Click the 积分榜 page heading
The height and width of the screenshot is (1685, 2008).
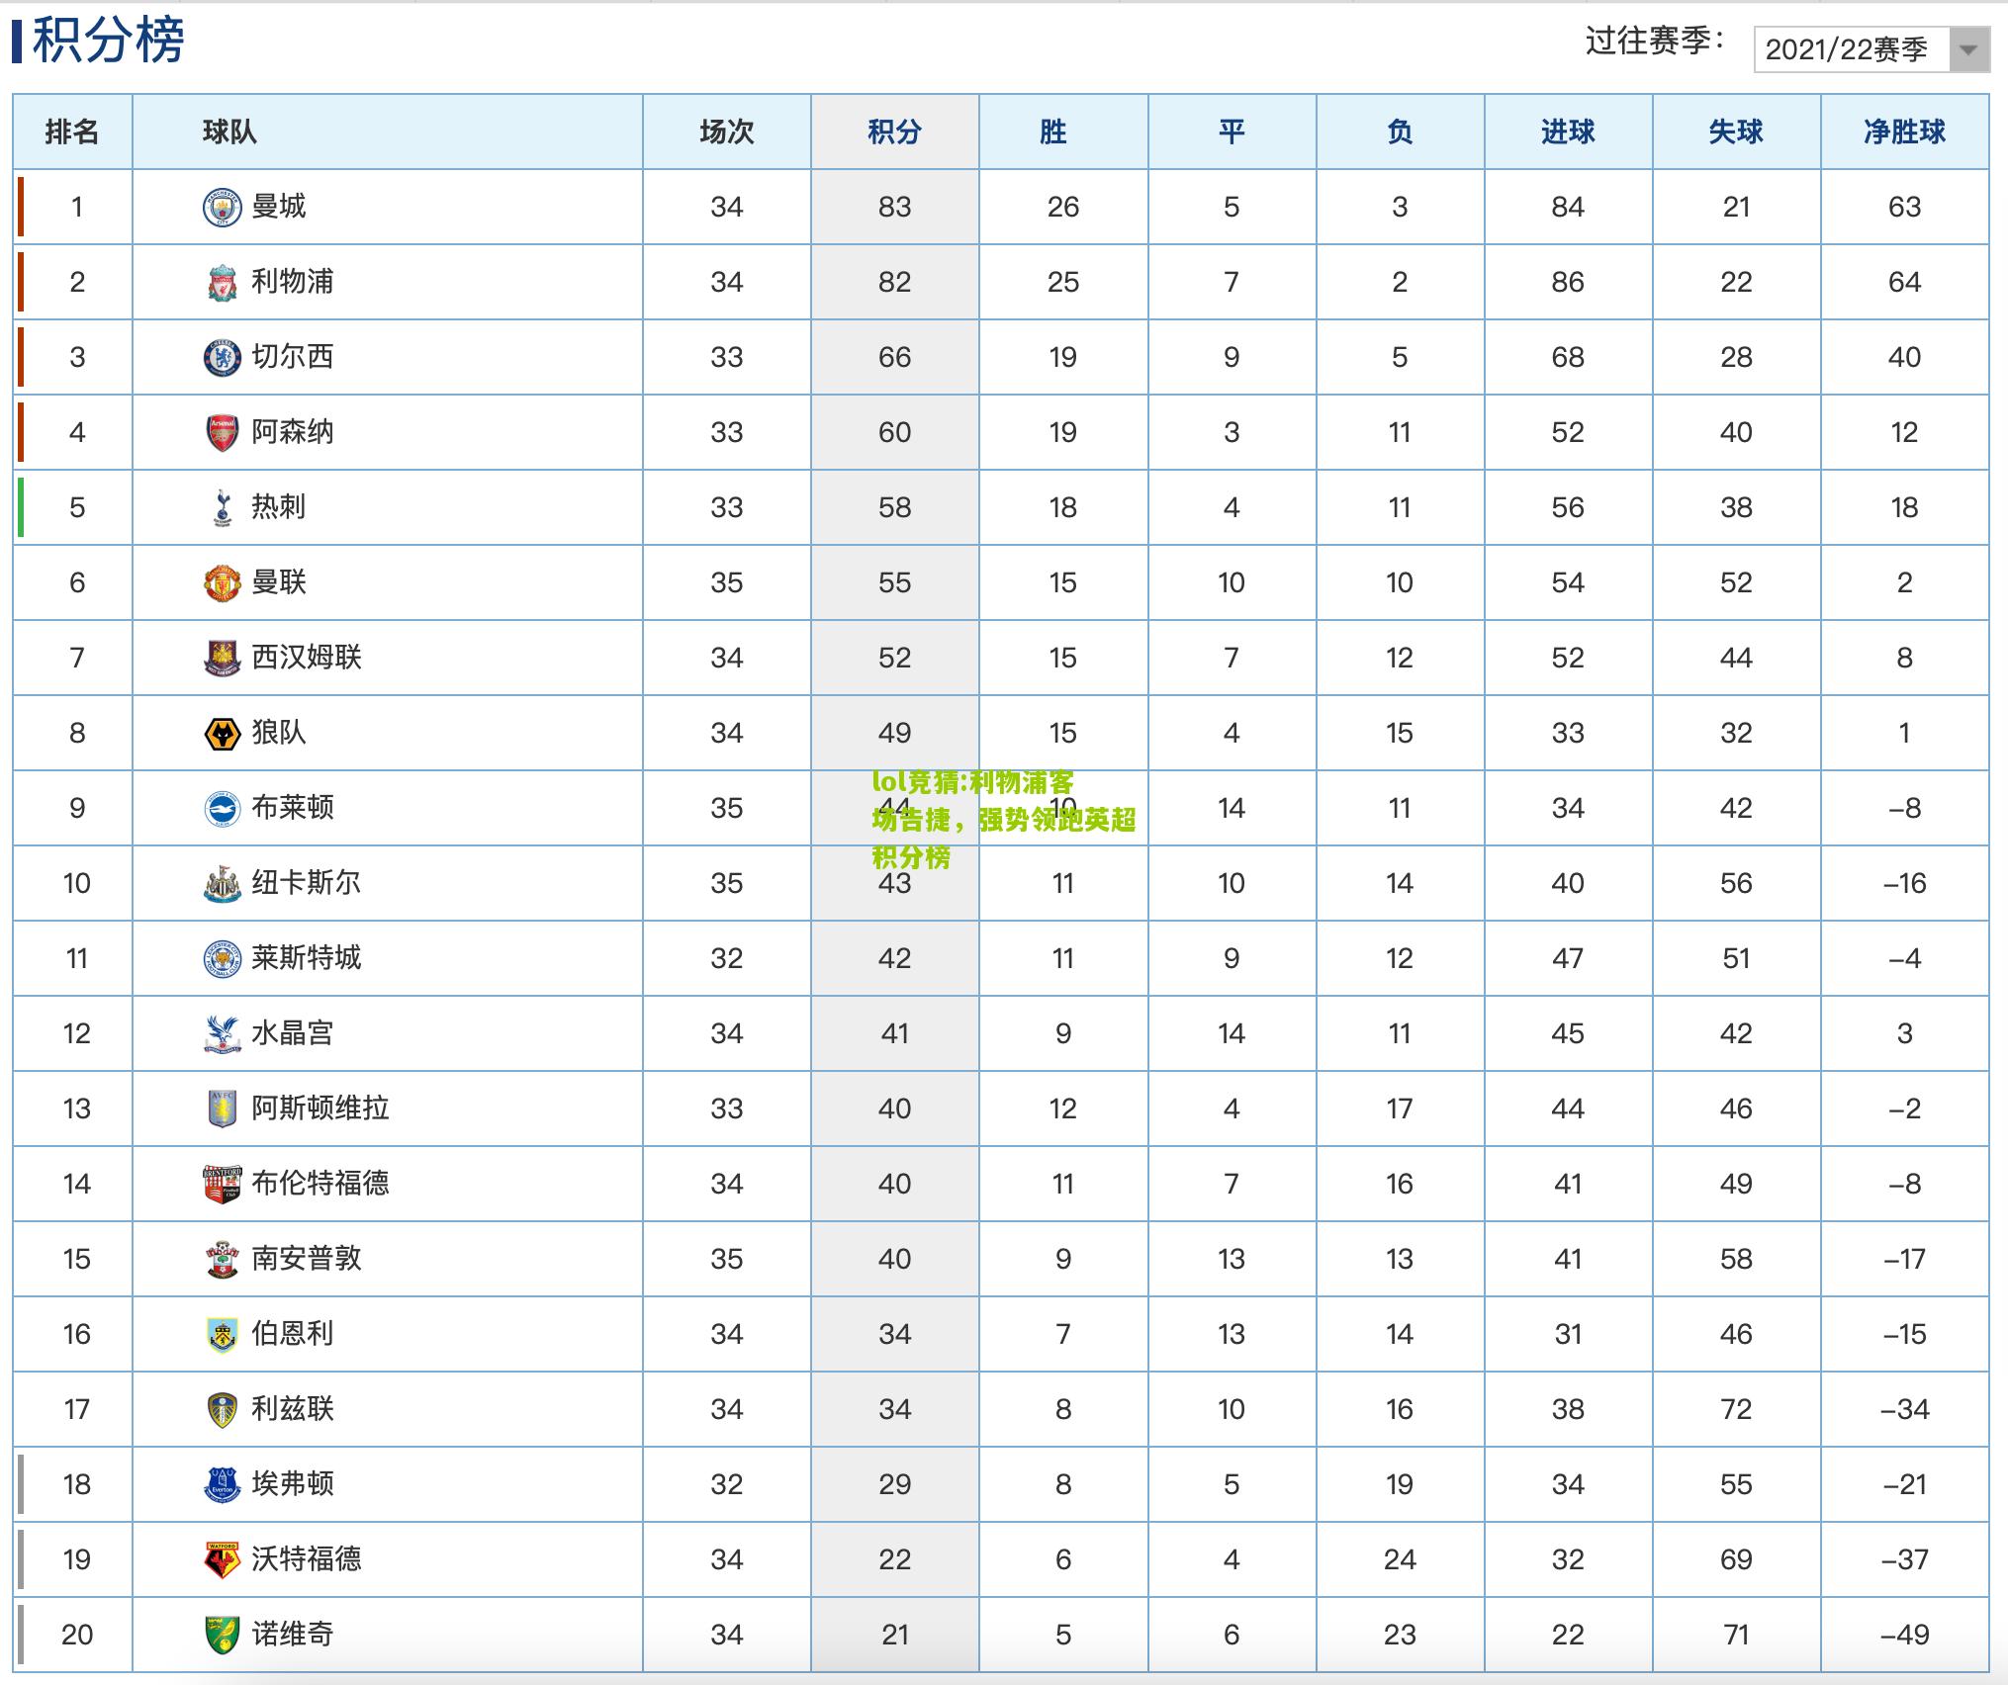(108, 41)
